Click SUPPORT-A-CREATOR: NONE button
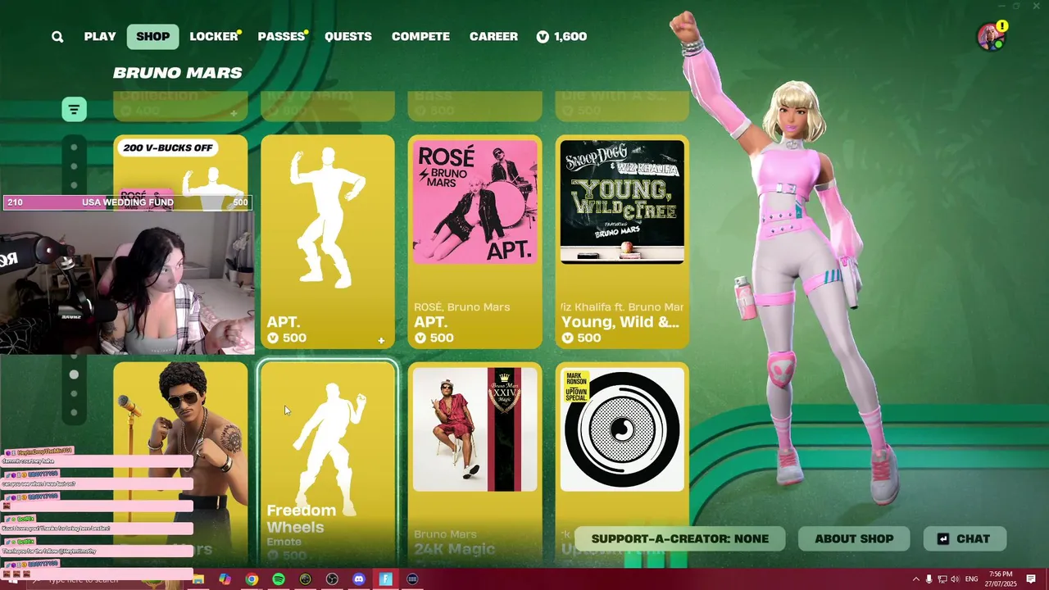 680,538
